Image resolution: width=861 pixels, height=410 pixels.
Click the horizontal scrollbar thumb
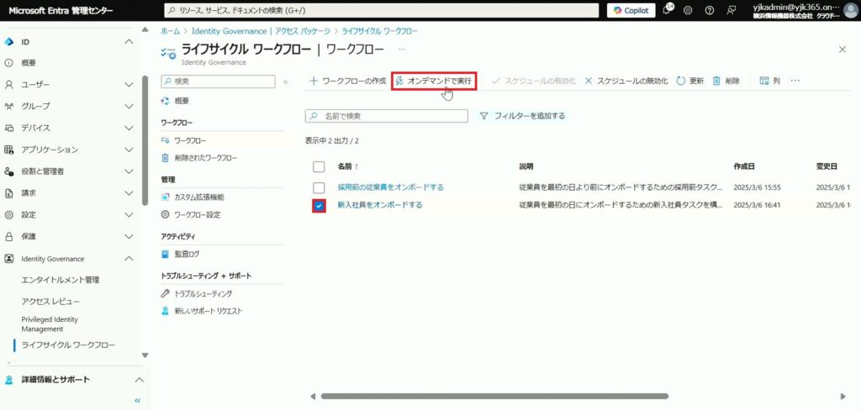pyautogui.click(x=494, y=396)
